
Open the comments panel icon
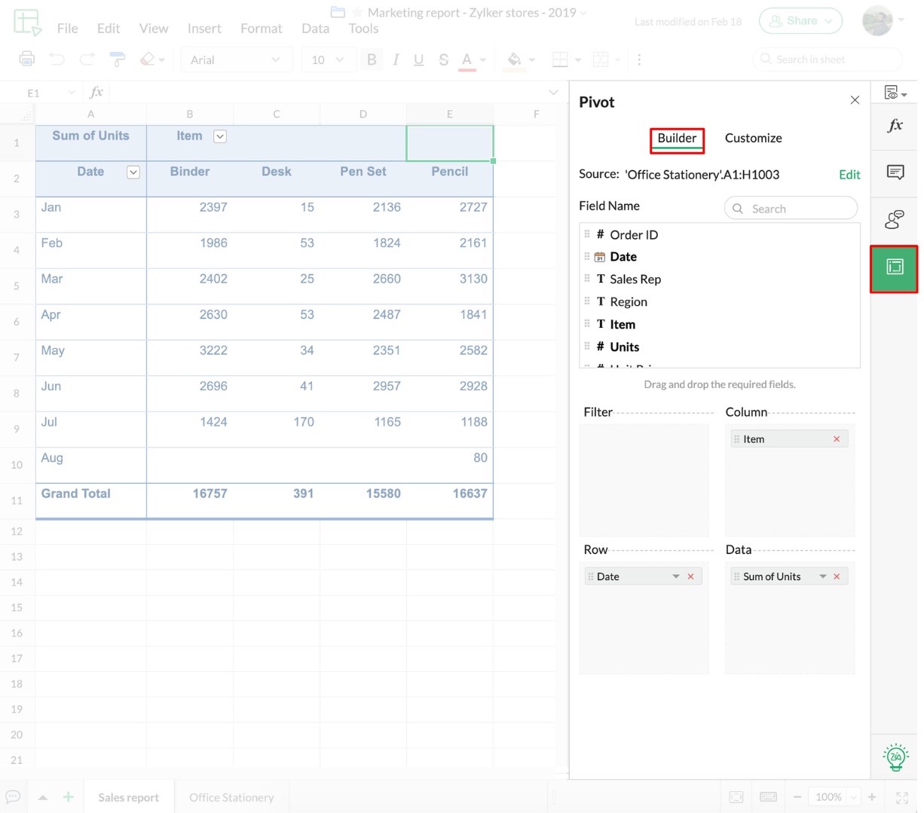[895, 173]
